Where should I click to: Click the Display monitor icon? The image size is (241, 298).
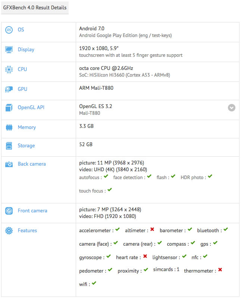click(x=9, y=49)
